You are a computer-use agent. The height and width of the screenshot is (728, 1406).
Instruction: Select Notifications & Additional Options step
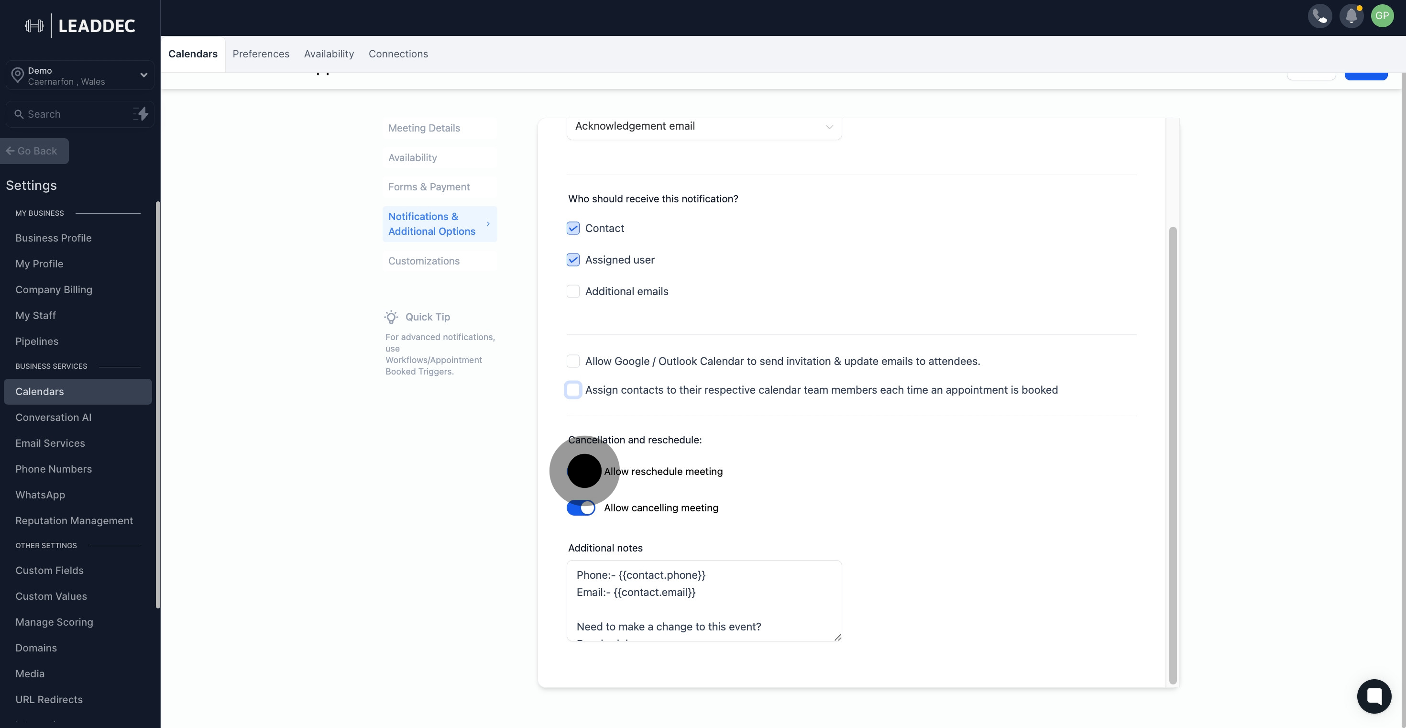pyautogui.click(x=439, y=224)
